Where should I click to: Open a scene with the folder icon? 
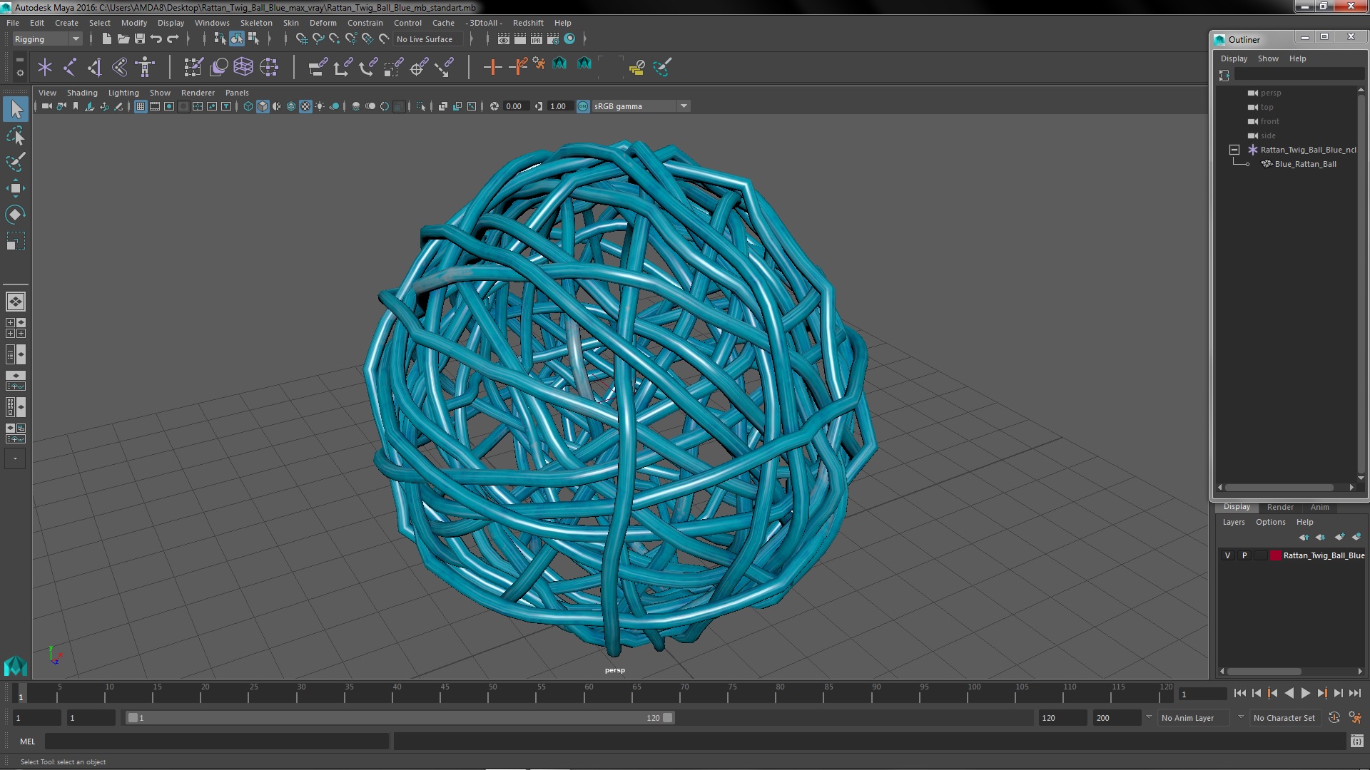point(123,39)
